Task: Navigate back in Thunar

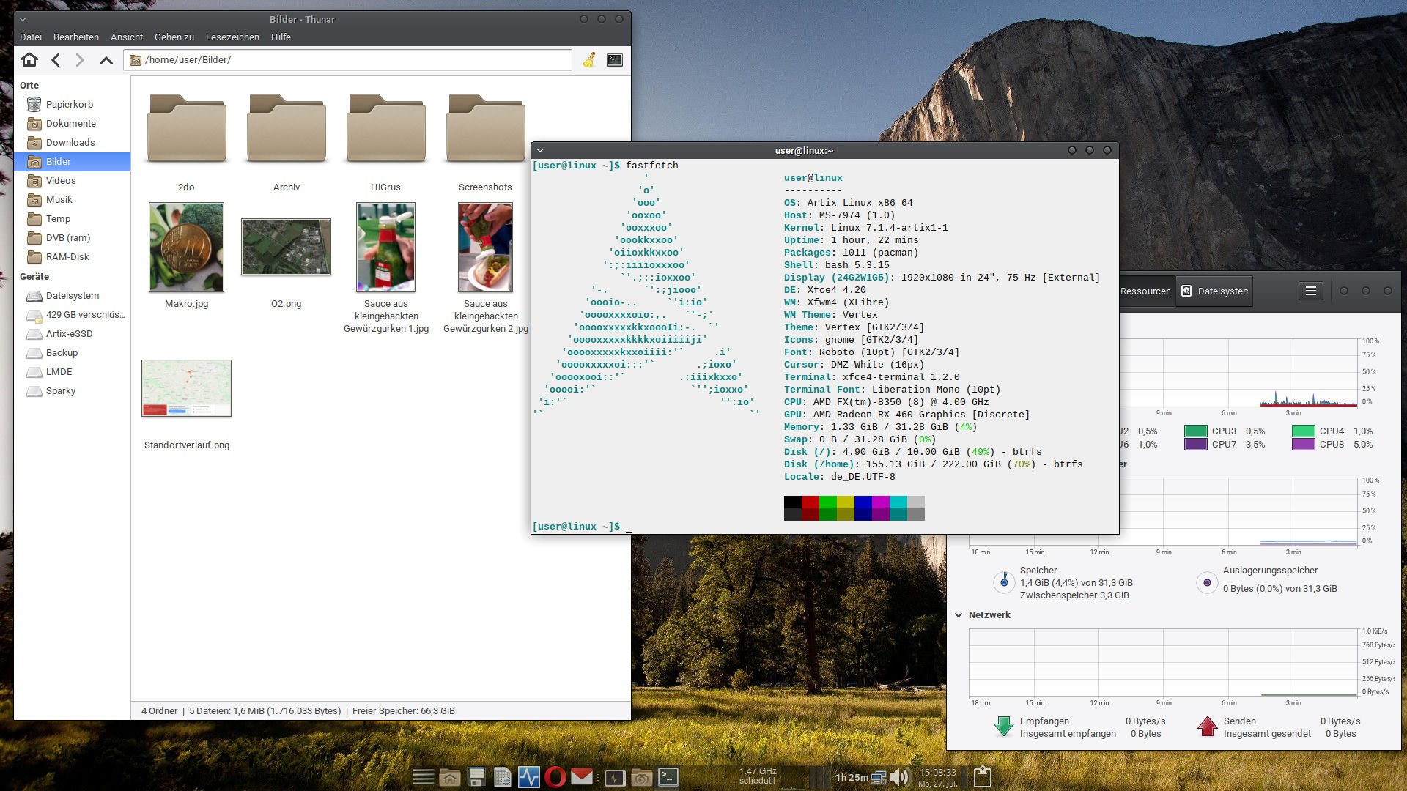Action: click(x=56, y=60)
